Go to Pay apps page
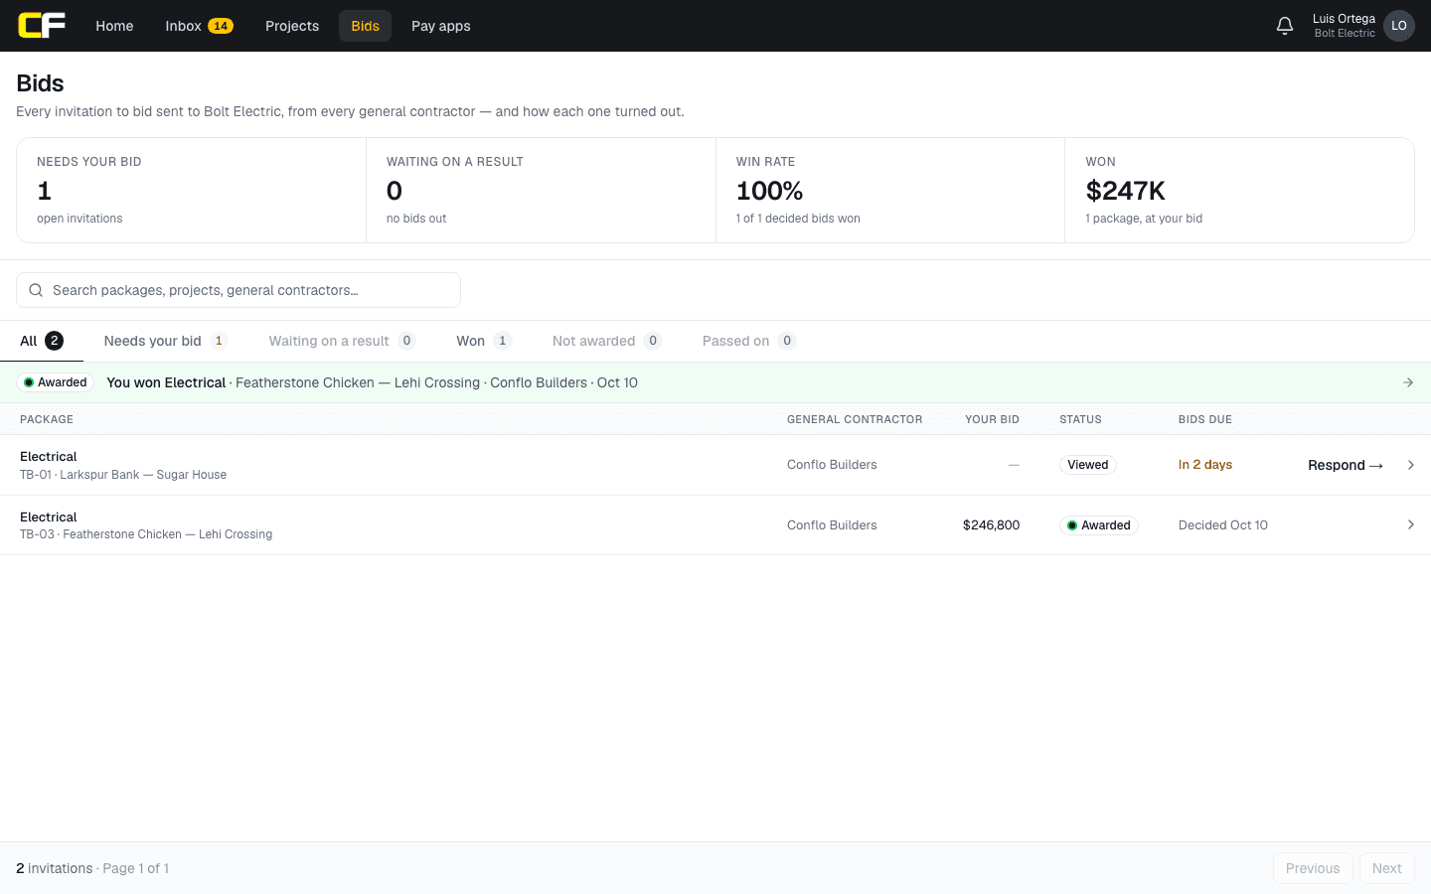The height and width of the screenshot is (894, 1431). pyautogui.click(x=441, y=26)
